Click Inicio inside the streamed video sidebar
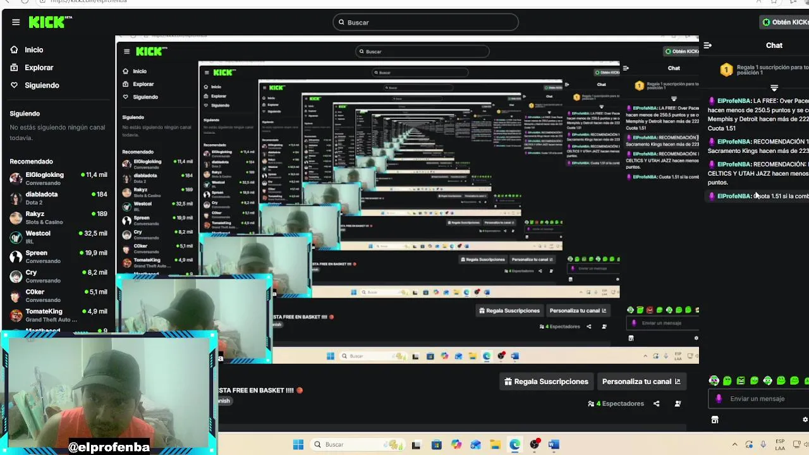The width and height of the screenshot is (809, 455). pos(135,71)
